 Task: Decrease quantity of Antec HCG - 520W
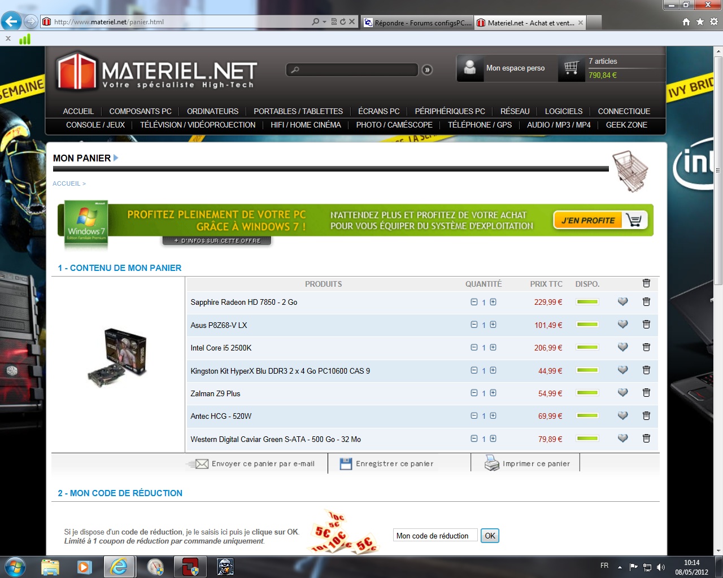pyautogui.click(x=474, y=415)
